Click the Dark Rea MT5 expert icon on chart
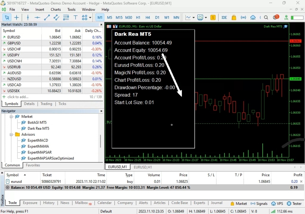The image size is (305, 214). (285, 27)
